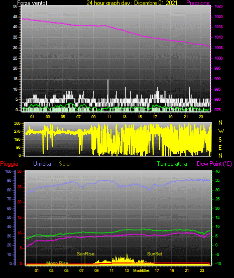Click 40 on the green temperature axis
This screenshot has width=234, height=278.
coord(217,171)
